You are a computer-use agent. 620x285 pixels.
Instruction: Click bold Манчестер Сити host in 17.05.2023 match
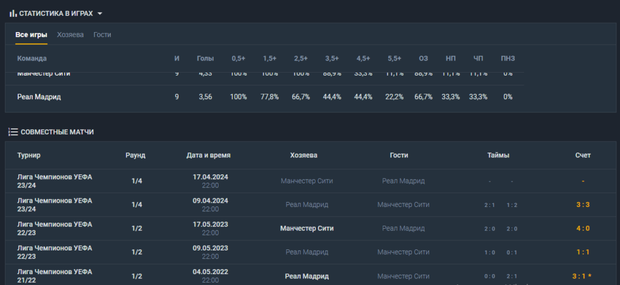click(307, 229)
